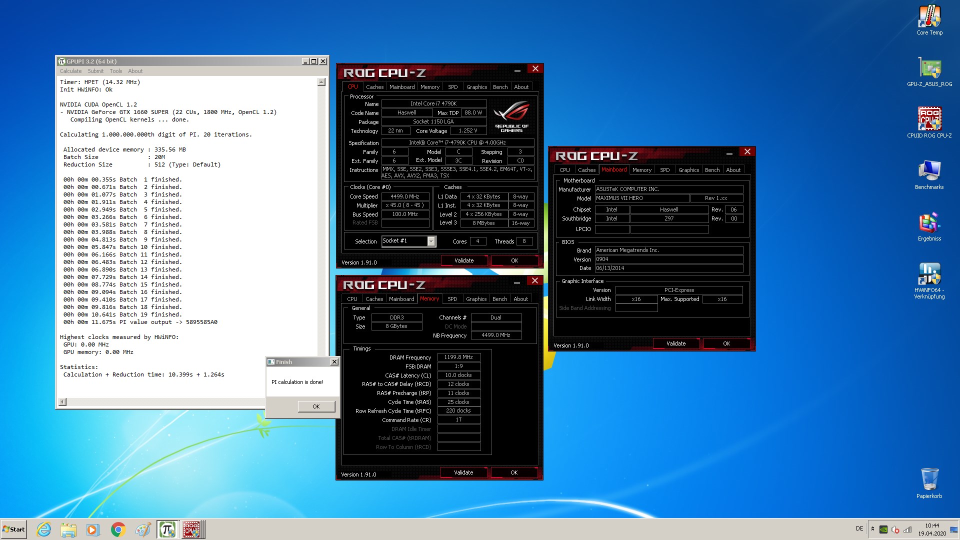This screenshot has width=960, height=540.
Task: Click OK in the Mainboard tab window
Action: click(726, 343)
